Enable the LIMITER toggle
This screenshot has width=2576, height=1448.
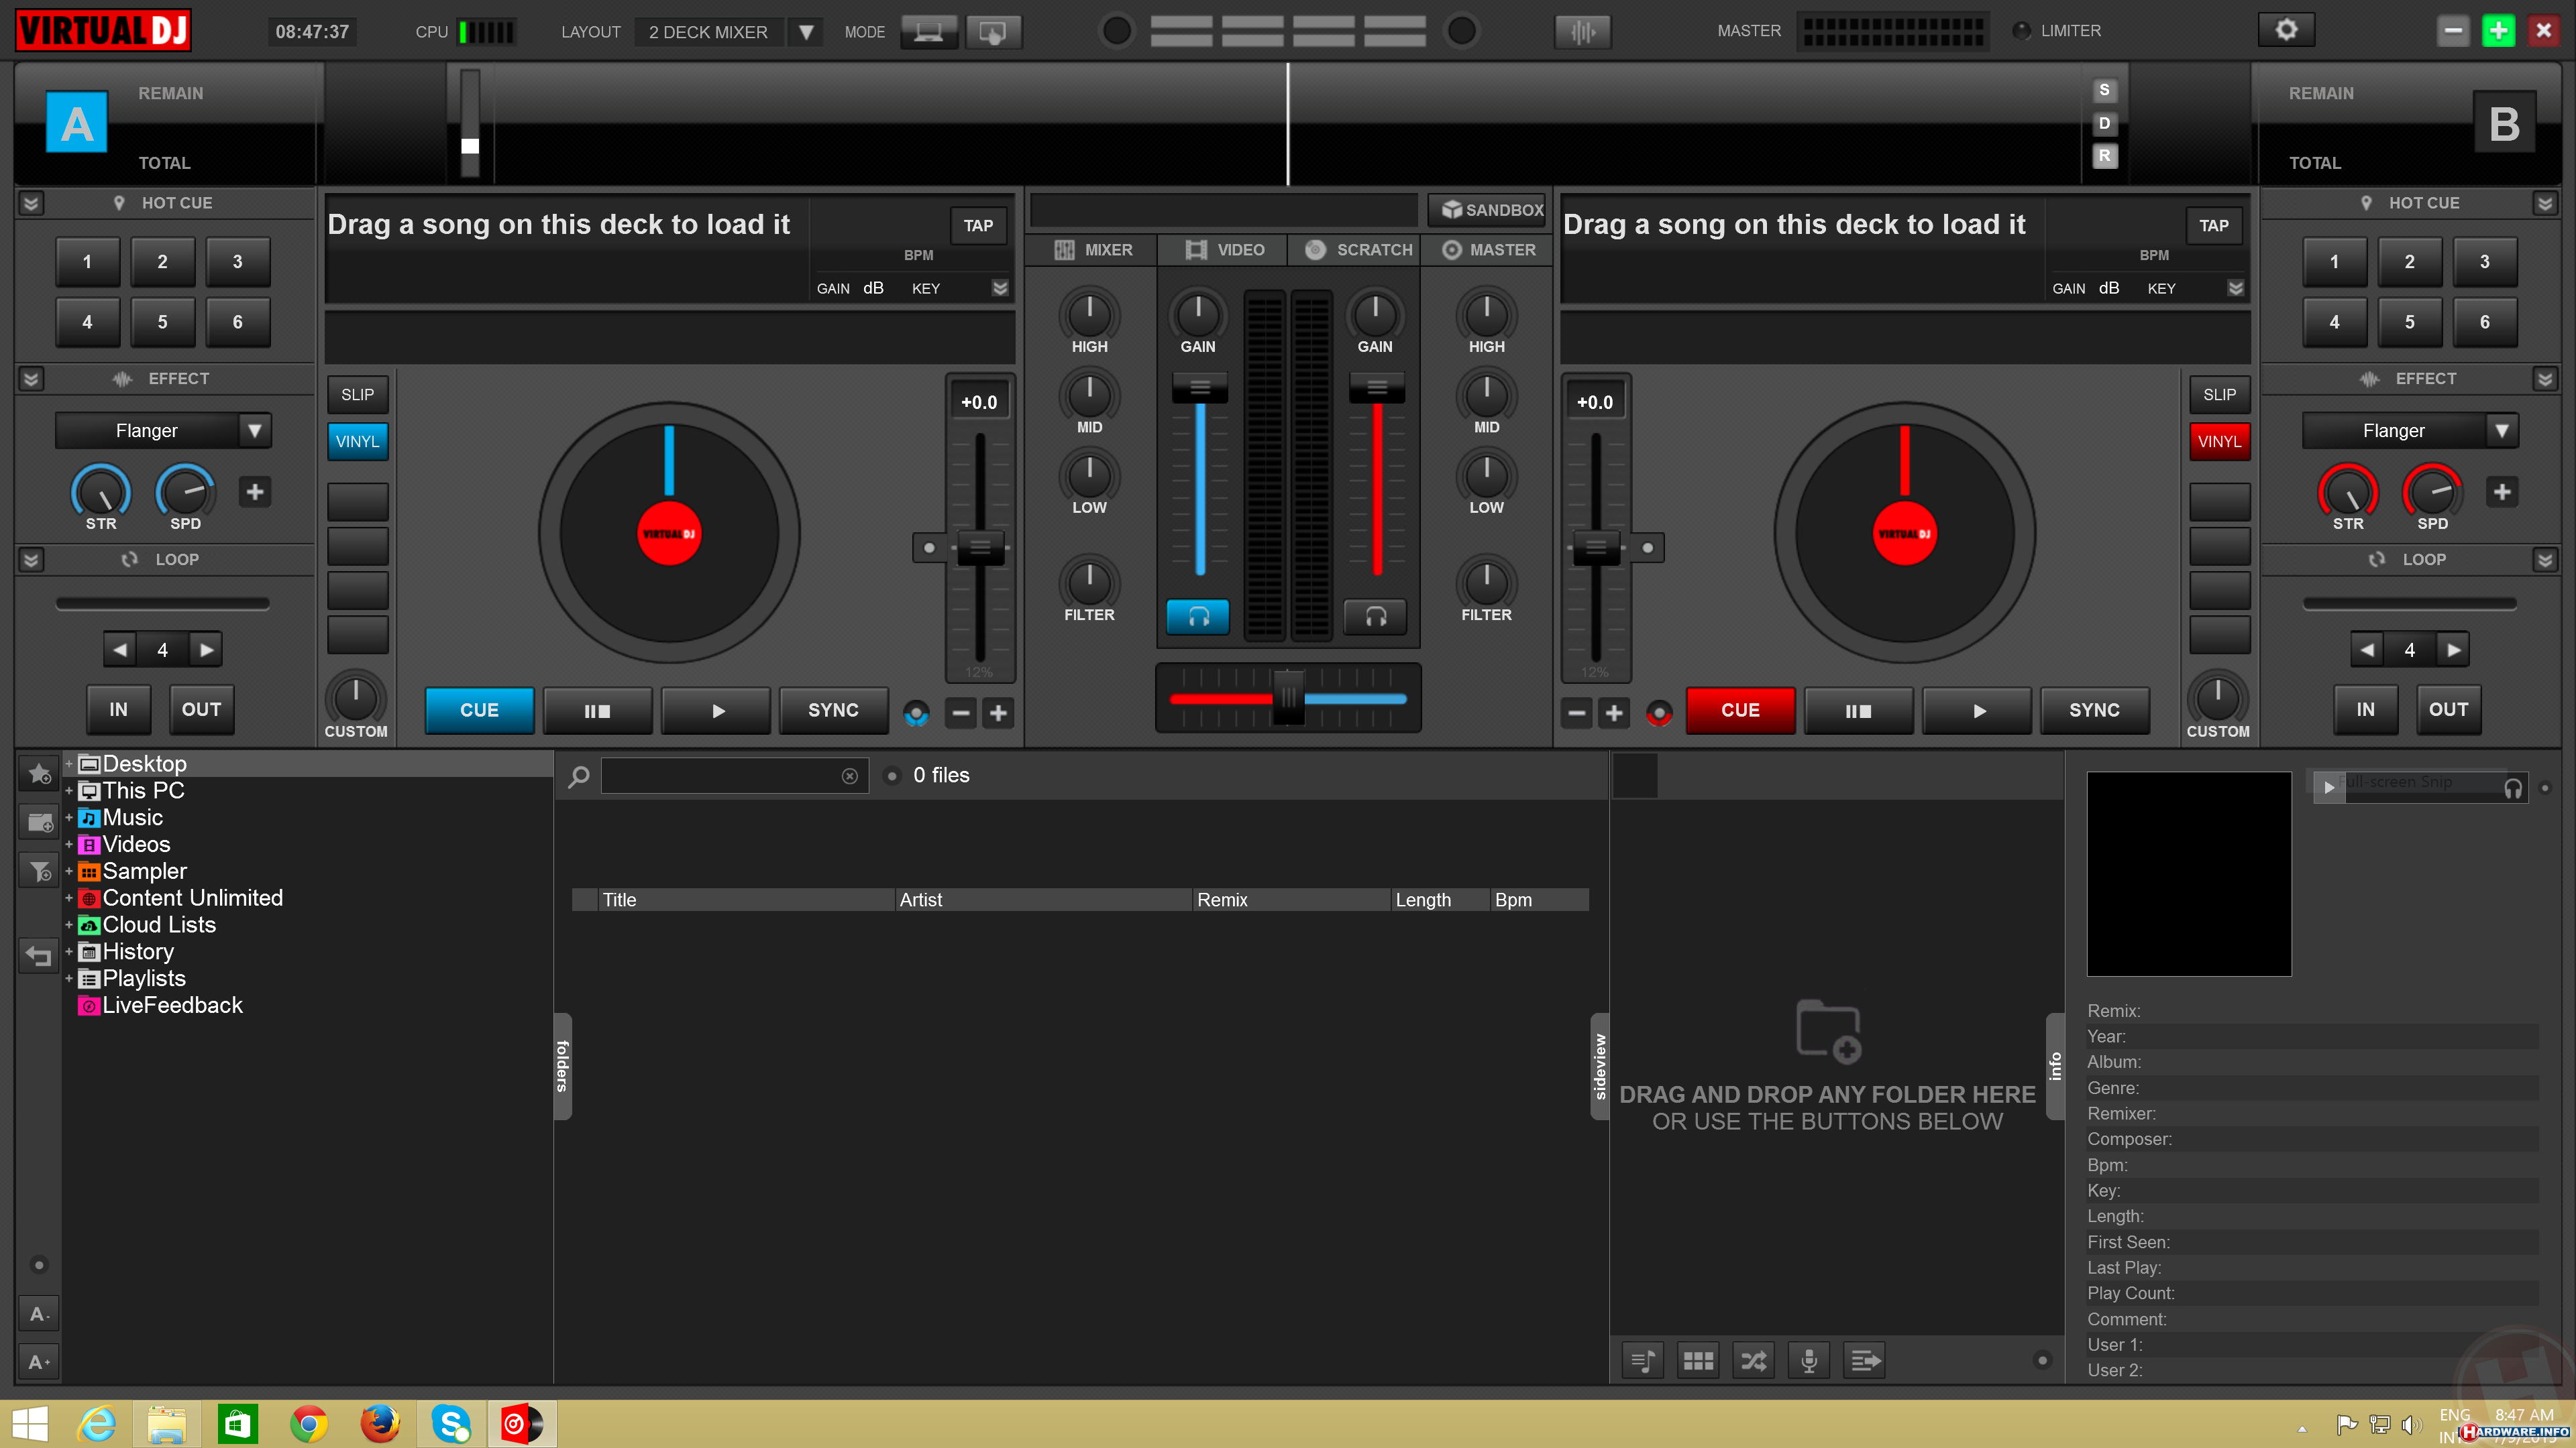point(2021,31)
